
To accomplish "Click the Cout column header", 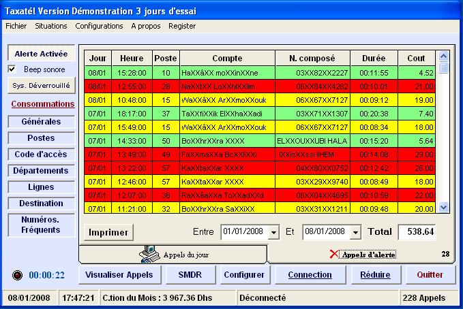I will pos(417,59).
